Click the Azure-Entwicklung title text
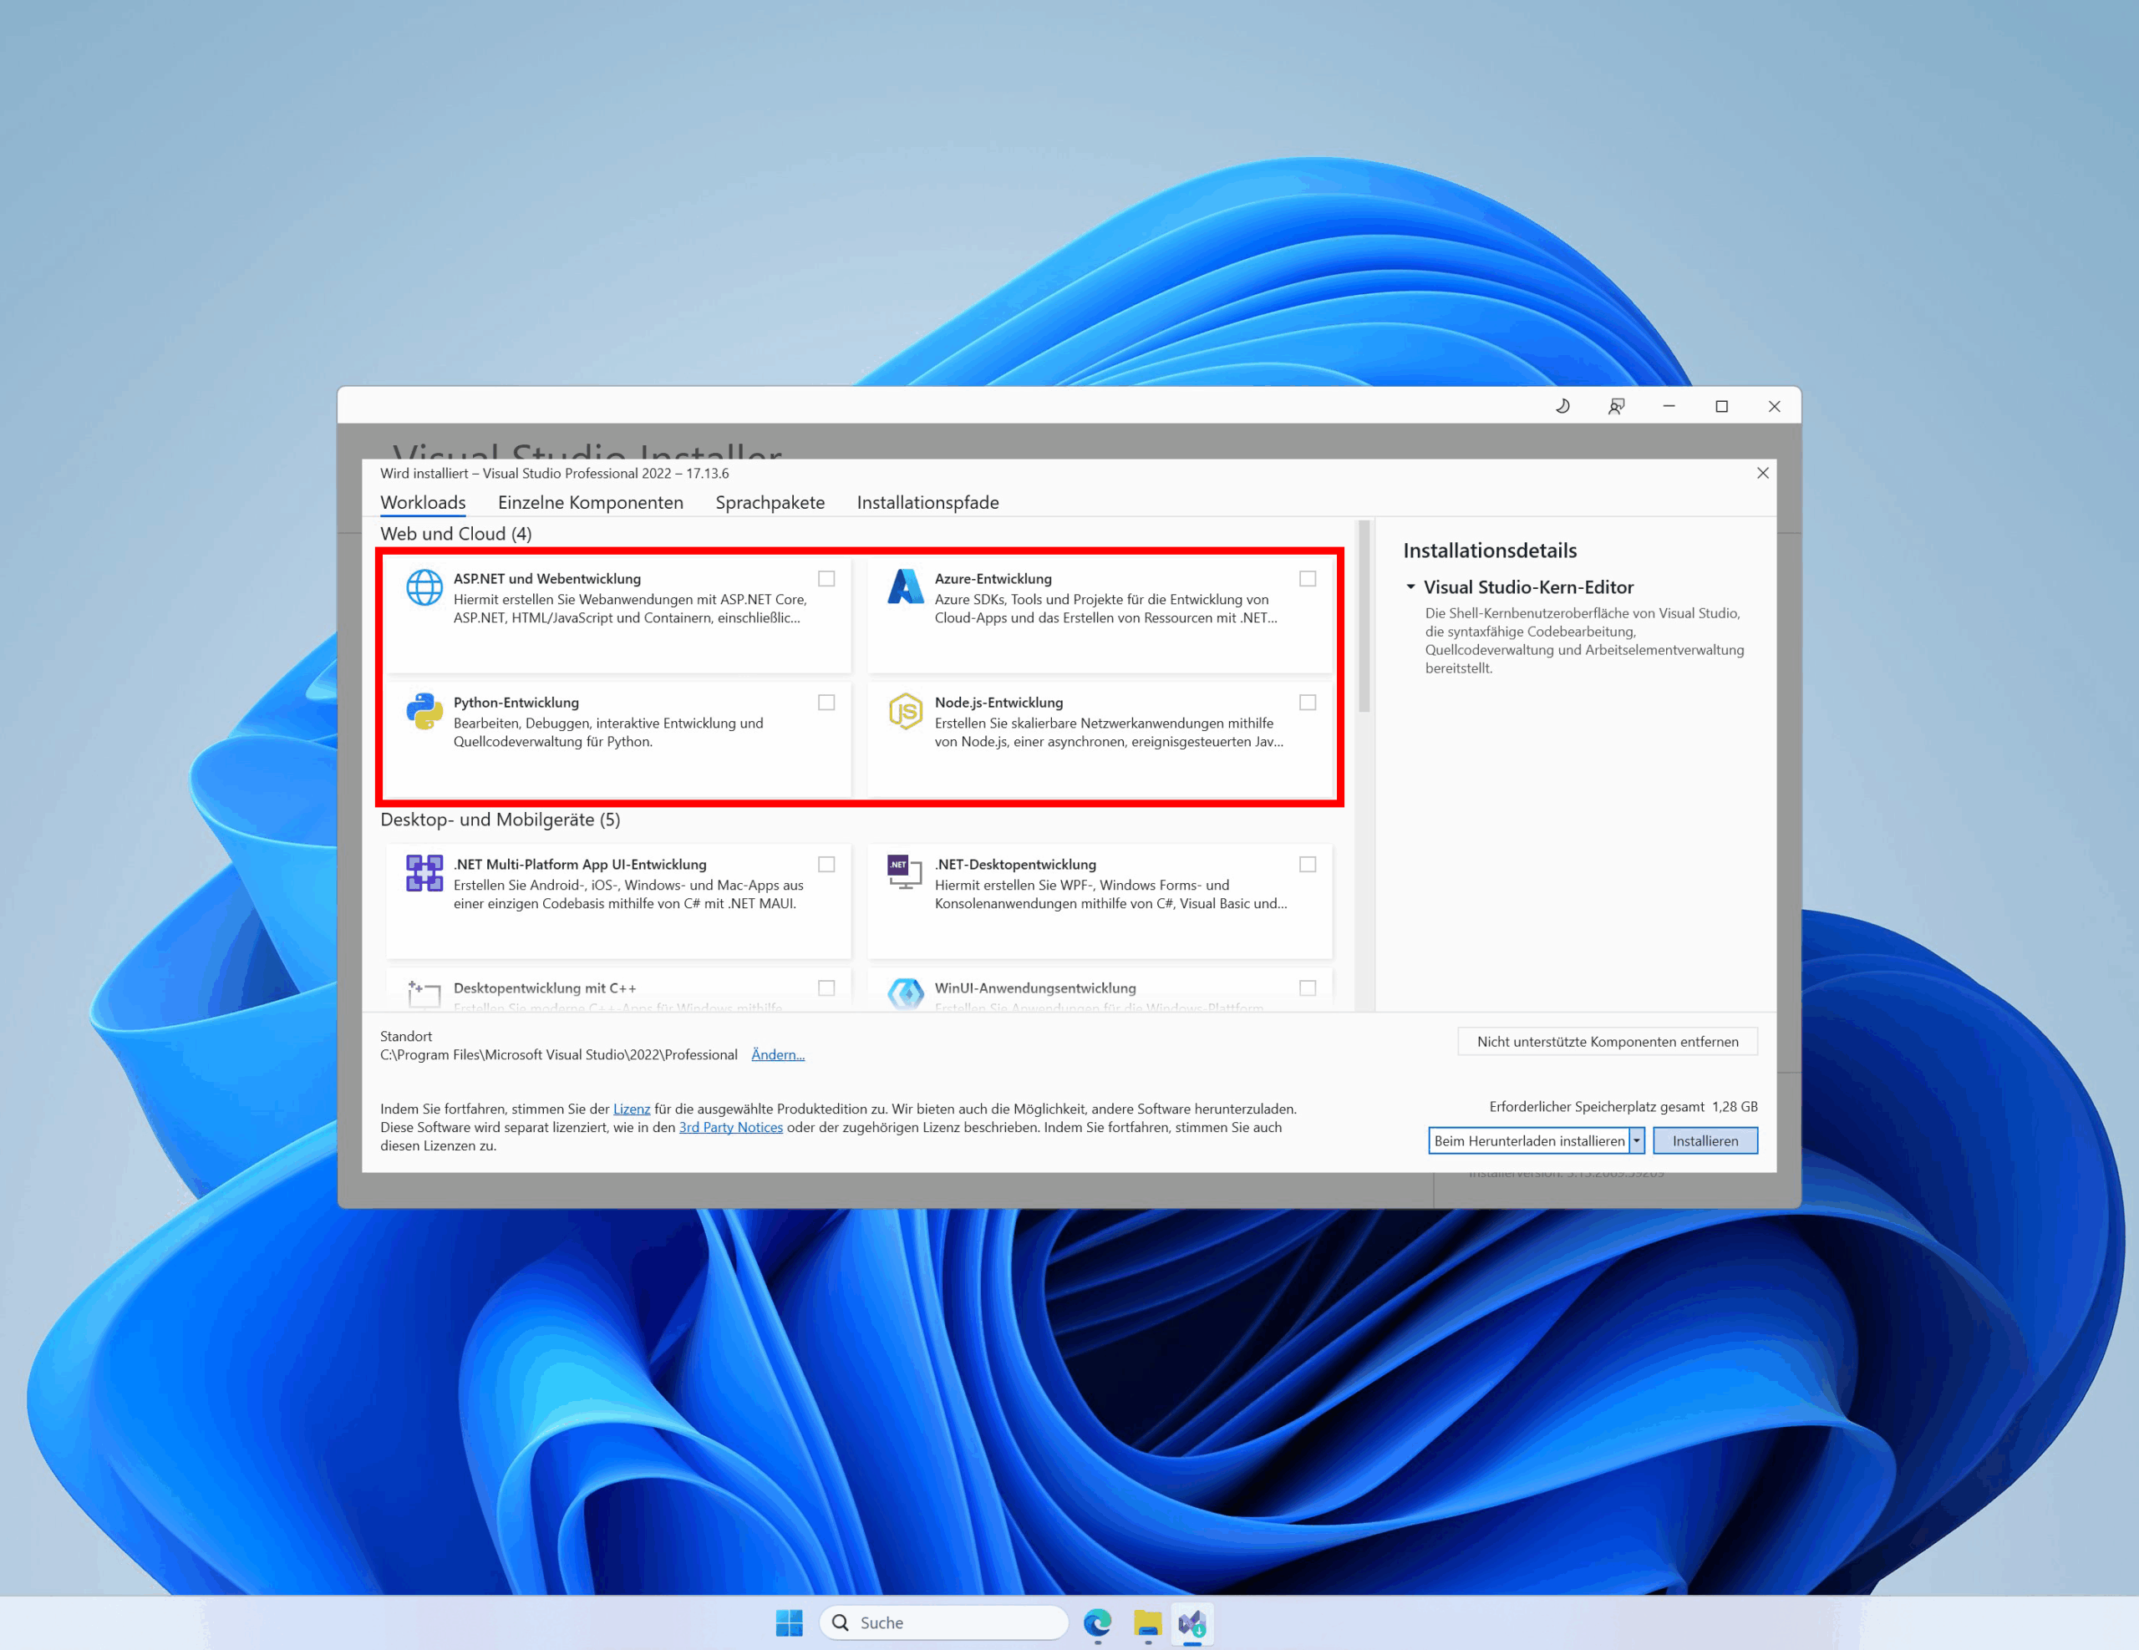This screenshot has height=1650, width=2139. 993,579
